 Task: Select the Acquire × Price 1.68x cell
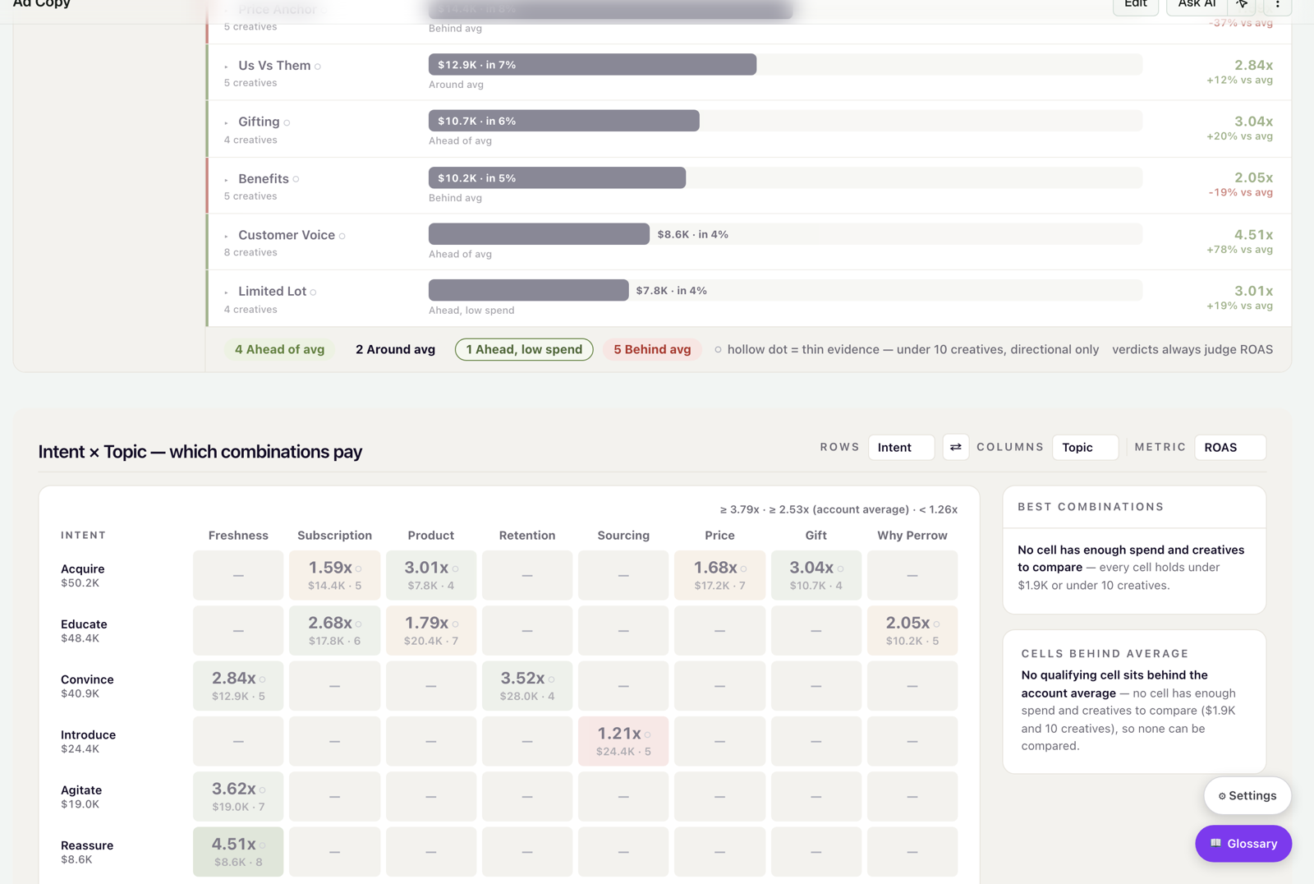click(719, 575)
